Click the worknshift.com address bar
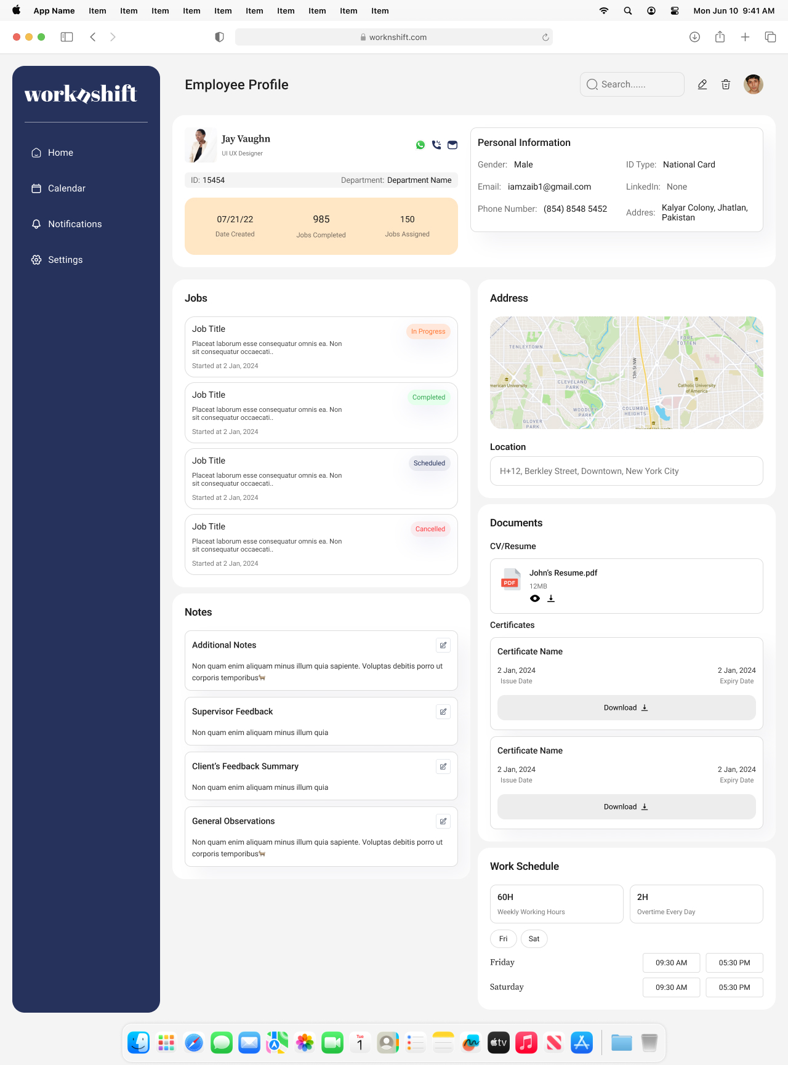 coord(394,37)
